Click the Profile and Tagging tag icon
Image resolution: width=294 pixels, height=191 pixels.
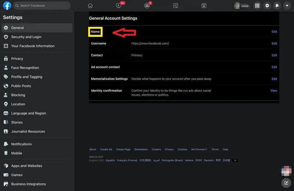click(x=6, y=77)
